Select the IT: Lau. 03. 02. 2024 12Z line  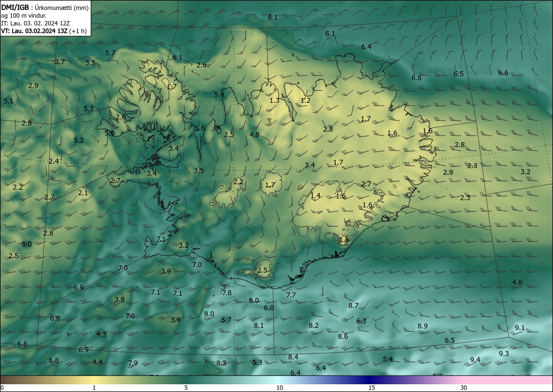pos(35,23)
